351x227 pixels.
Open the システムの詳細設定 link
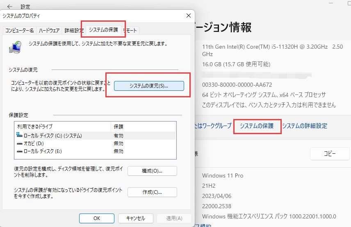coord(305,126)
